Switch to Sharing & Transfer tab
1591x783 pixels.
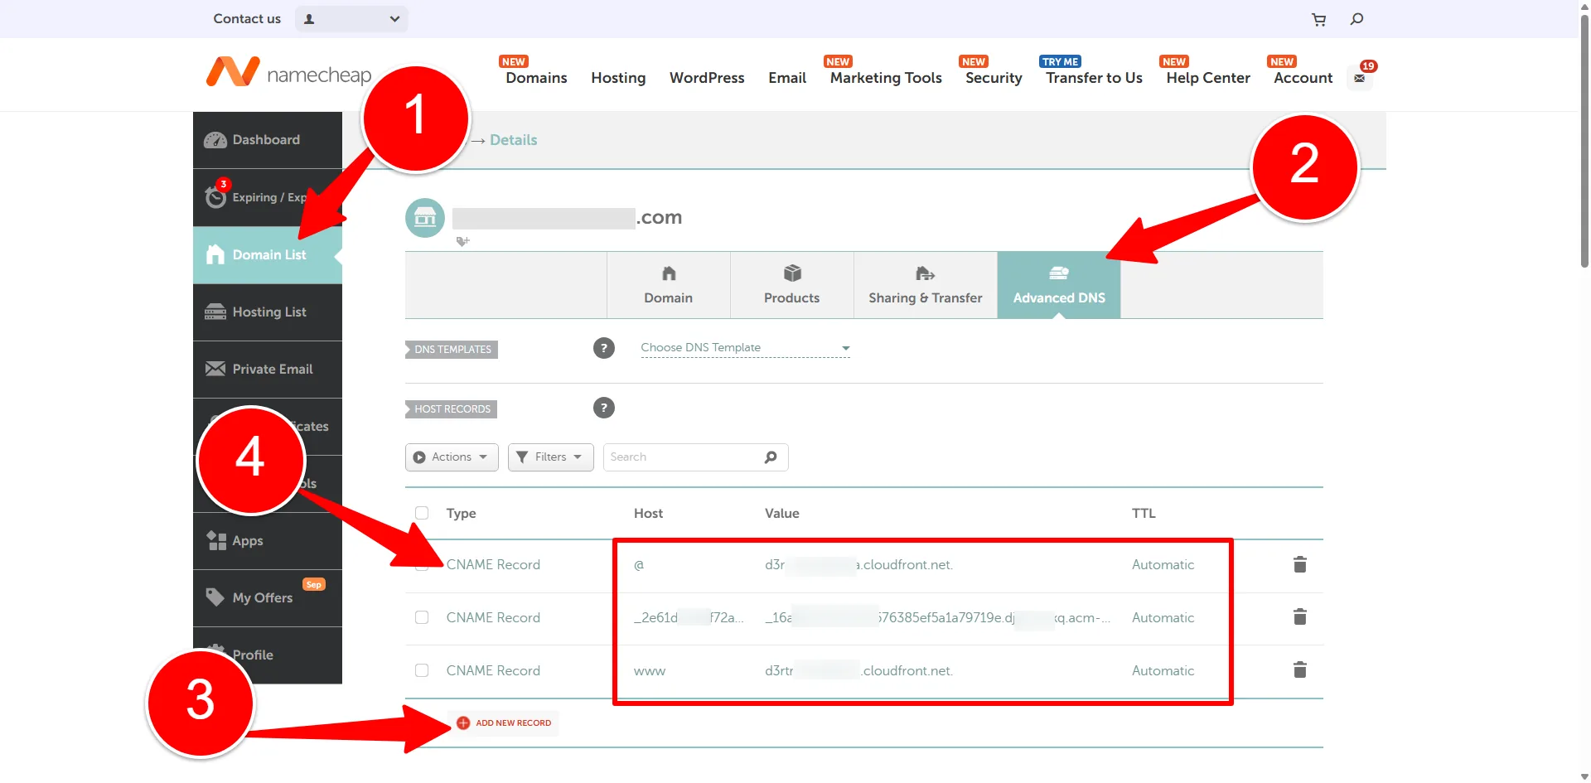(x=925, y=285)
